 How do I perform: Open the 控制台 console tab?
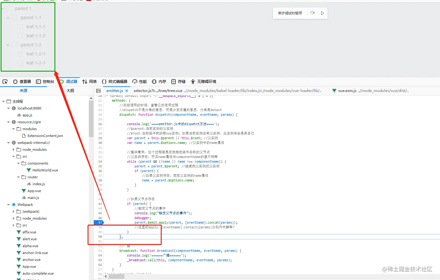[x=45, y=82]
